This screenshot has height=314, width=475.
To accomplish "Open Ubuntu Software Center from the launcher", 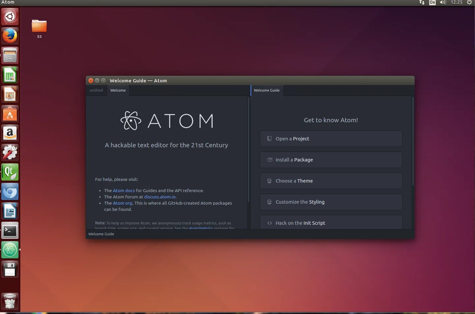I will (x=10, y=114).
